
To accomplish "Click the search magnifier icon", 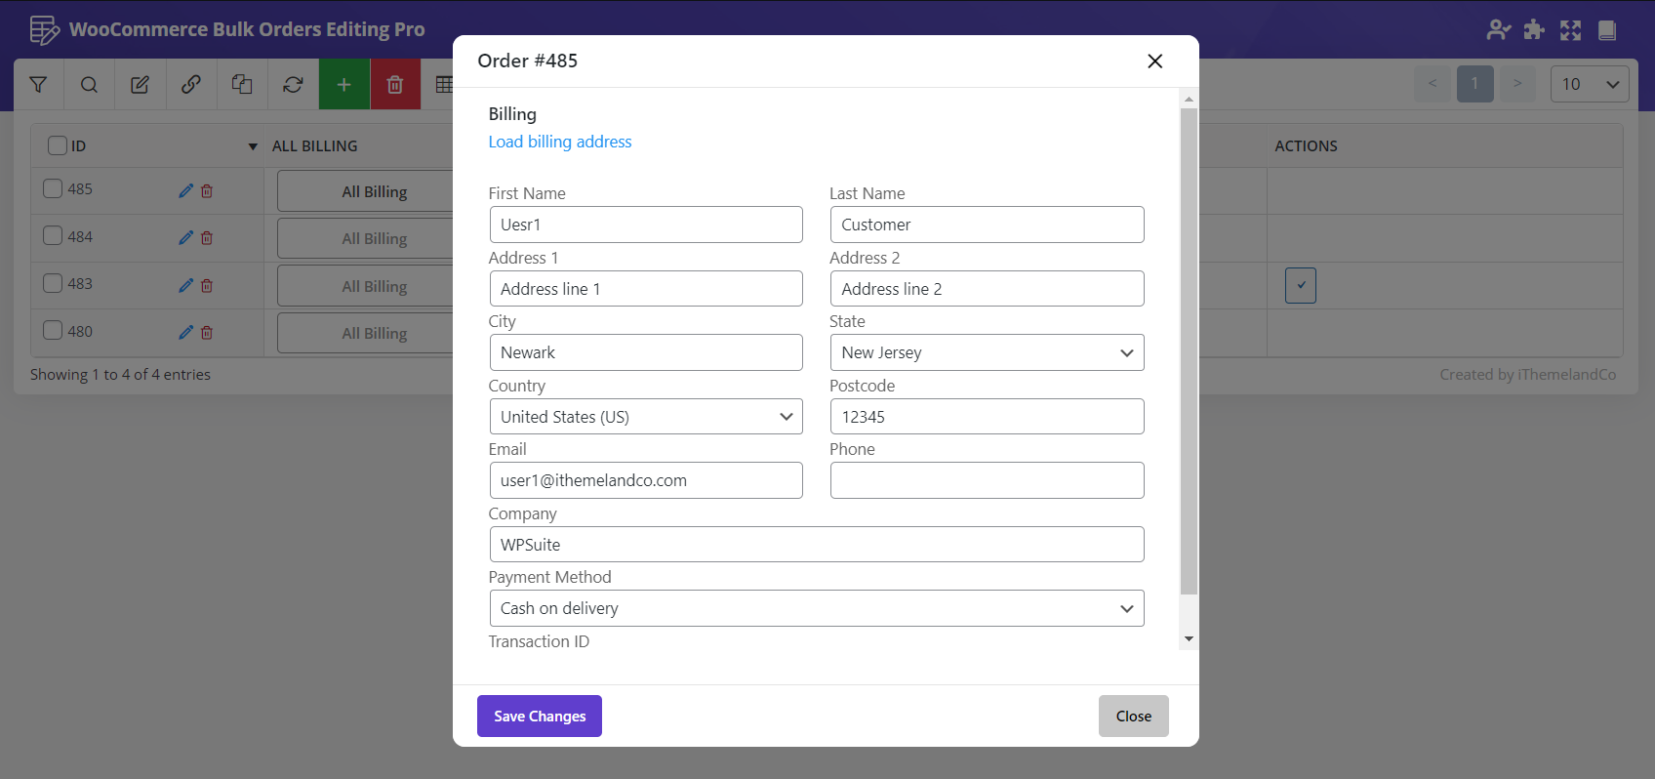I will click(x=89, y=85).
